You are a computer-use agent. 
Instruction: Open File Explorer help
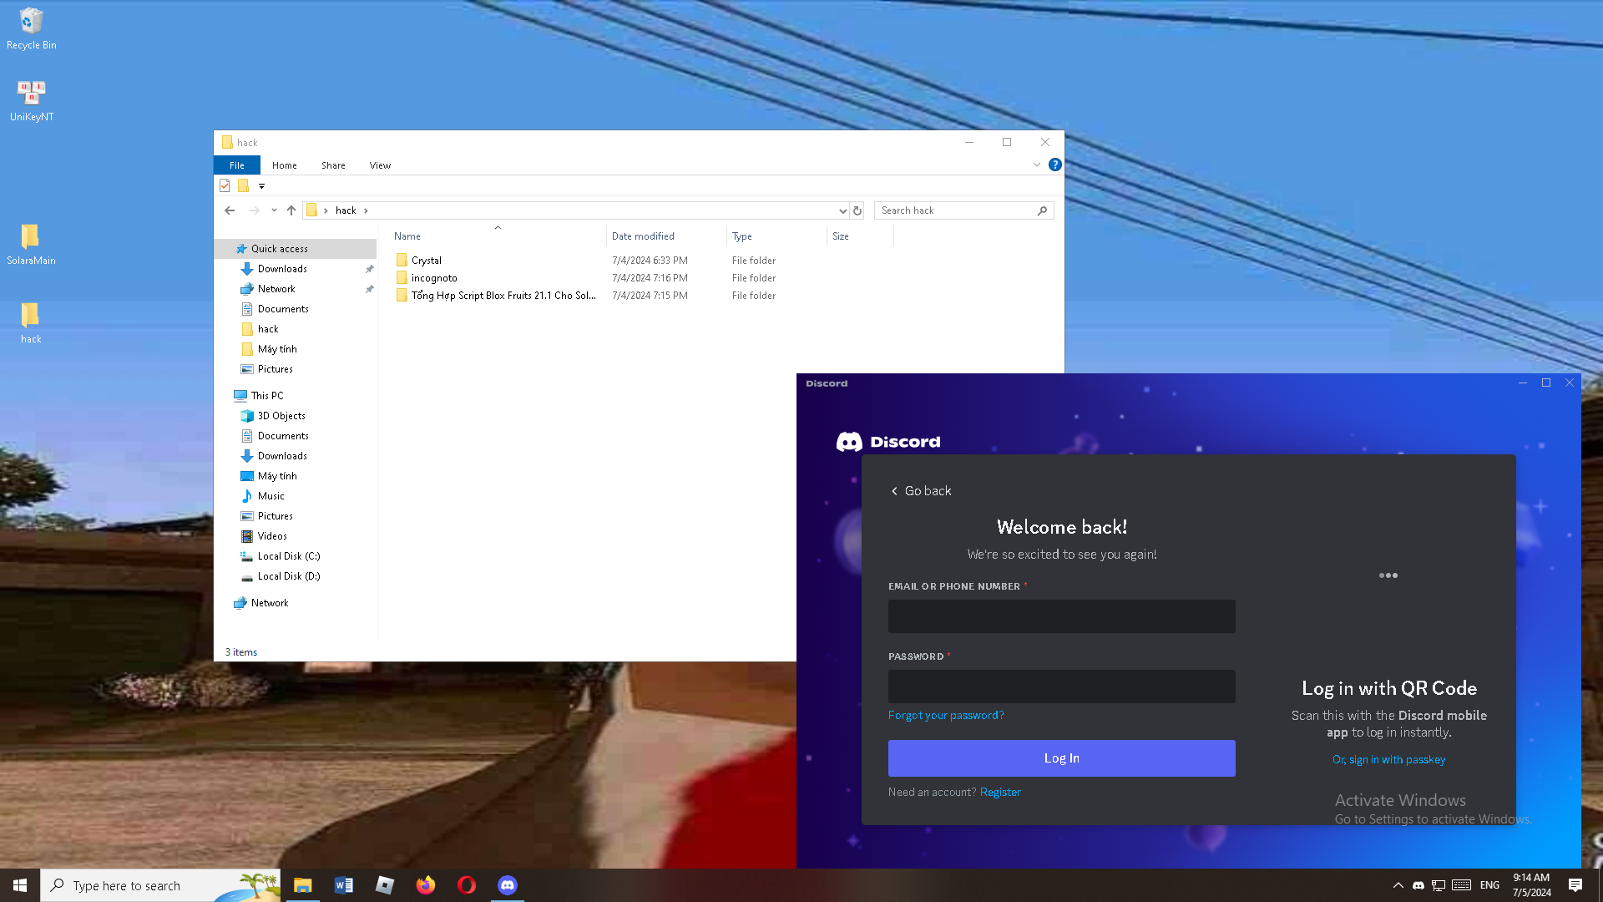(1055, 165)
